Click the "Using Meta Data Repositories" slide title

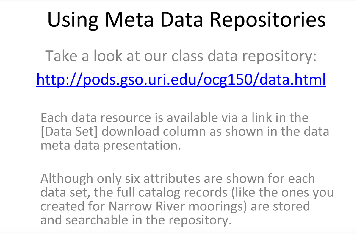[186, 20]
